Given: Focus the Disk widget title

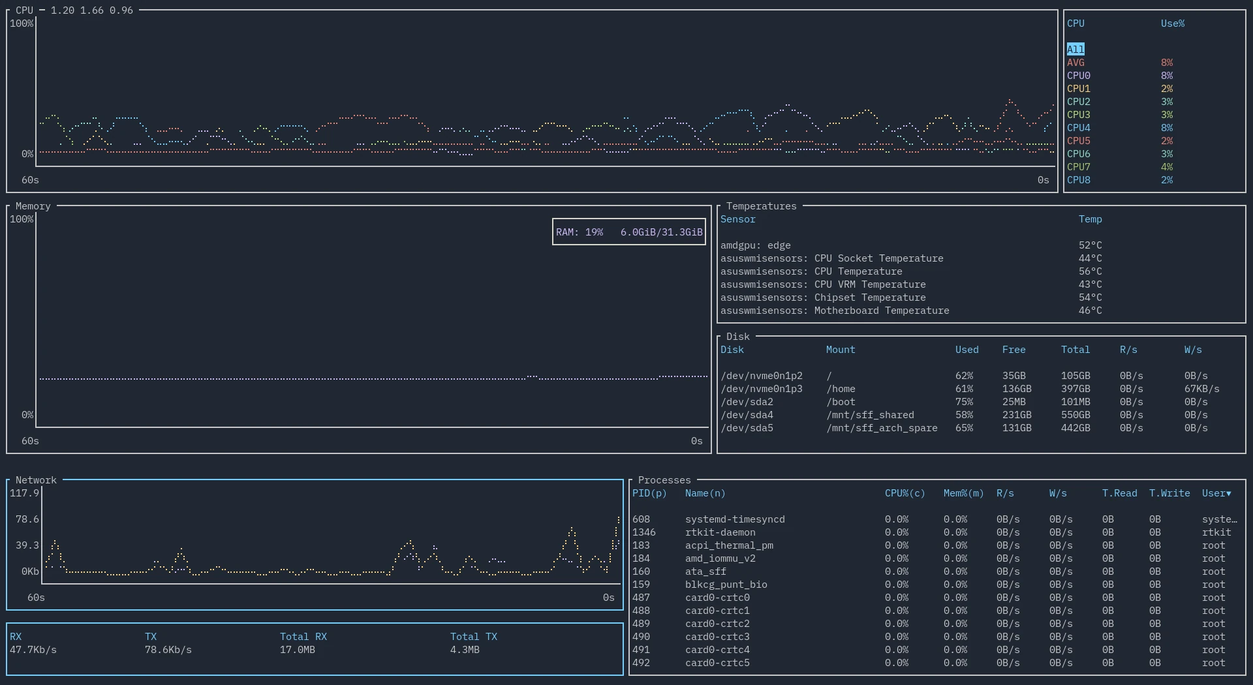Looking at the screenshot, I should tap(737, 337).
